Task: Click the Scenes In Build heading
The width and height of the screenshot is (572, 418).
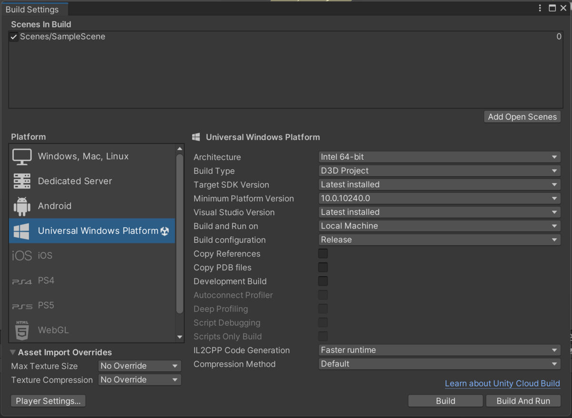Action: 41,24
